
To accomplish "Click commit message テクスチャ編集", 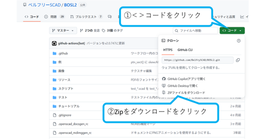I will pyautogui.click(x=141, y=71).
